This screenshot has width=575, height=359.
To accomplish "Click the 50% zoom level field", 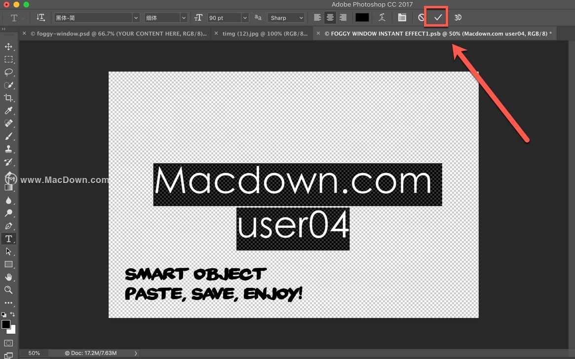I will click(x=34, y=353).
